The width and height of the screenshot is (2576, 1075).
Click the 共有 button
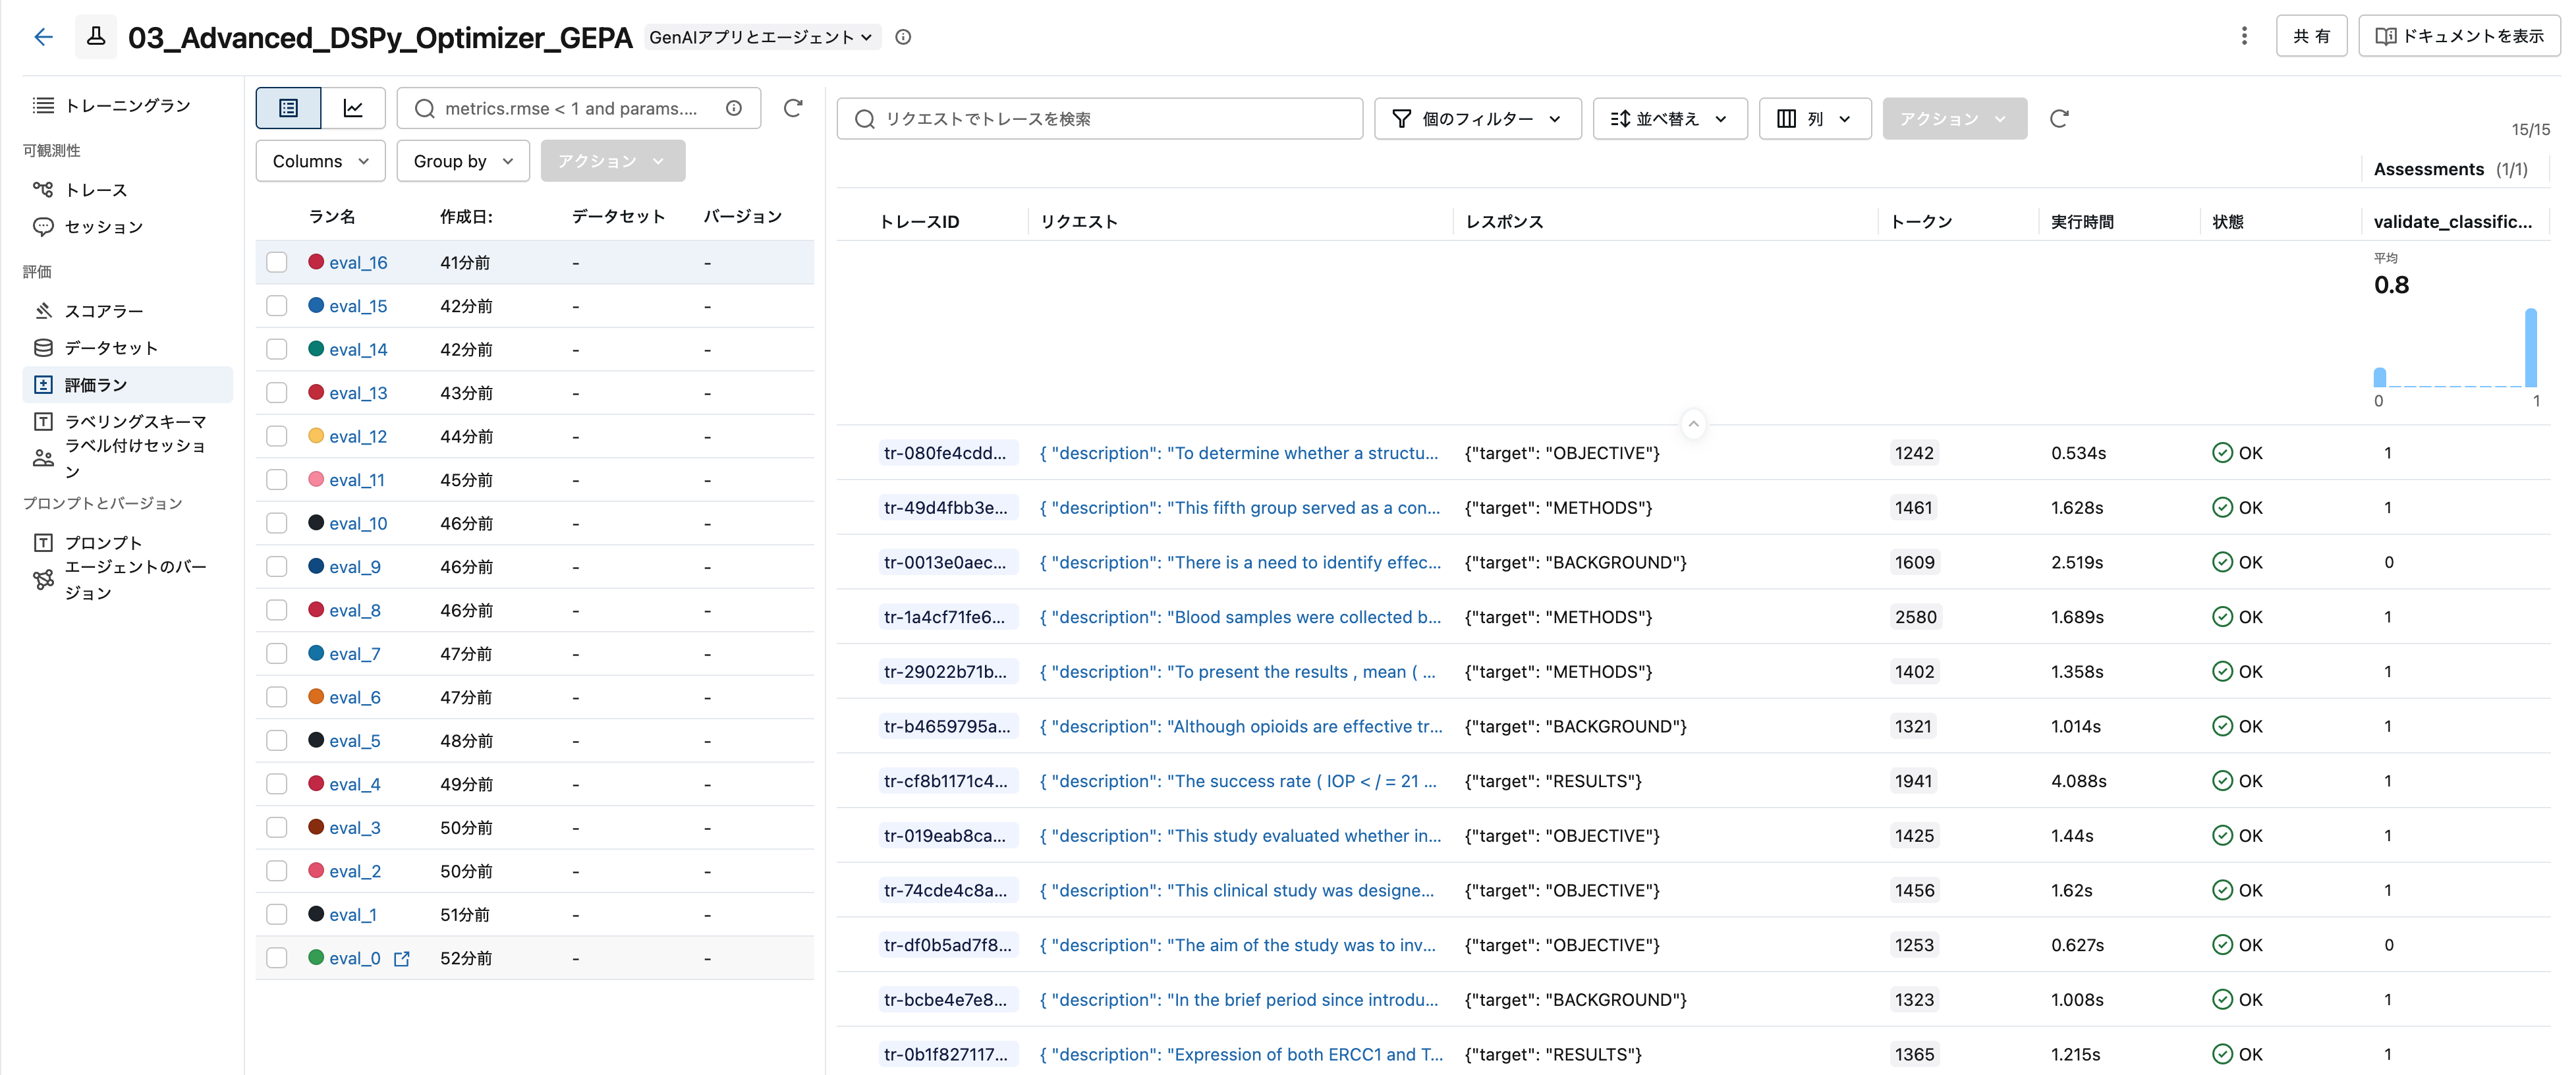pyautogui.click(x=2311, y=36)
